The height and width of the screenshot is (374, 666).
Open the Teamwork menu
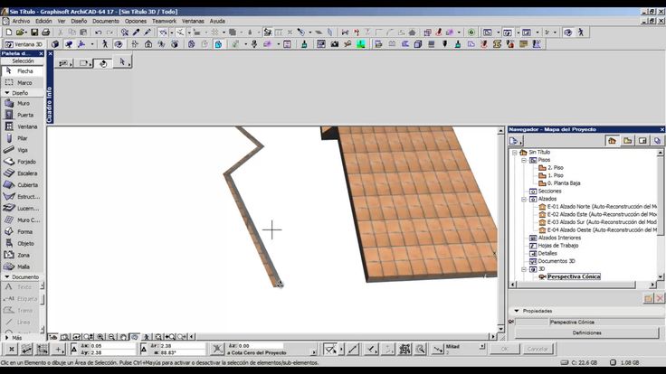pos(166,20)
